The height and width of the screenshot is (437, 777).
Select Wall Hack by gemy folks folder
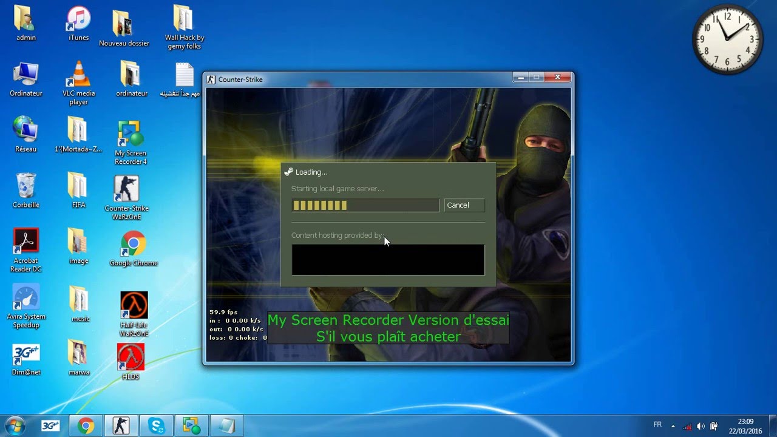tap(185, 27)
